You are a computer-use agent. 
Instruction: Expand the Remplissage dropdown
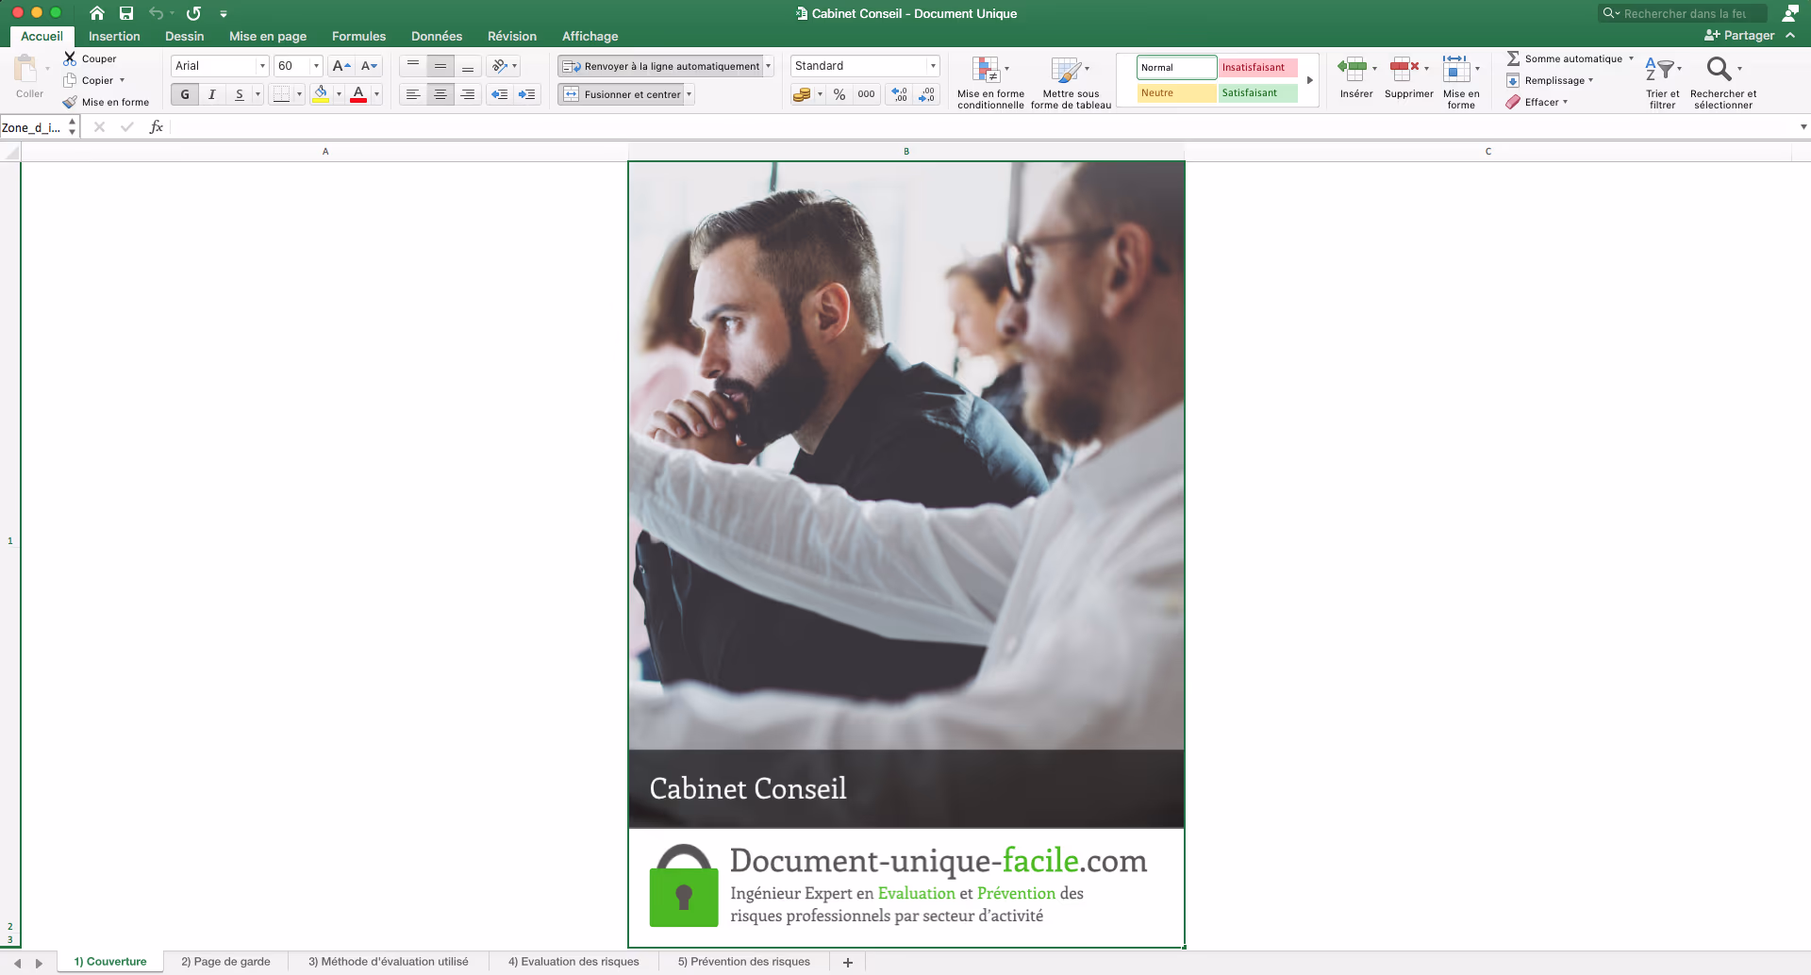pyautogui.click(x=1590, y=80)
